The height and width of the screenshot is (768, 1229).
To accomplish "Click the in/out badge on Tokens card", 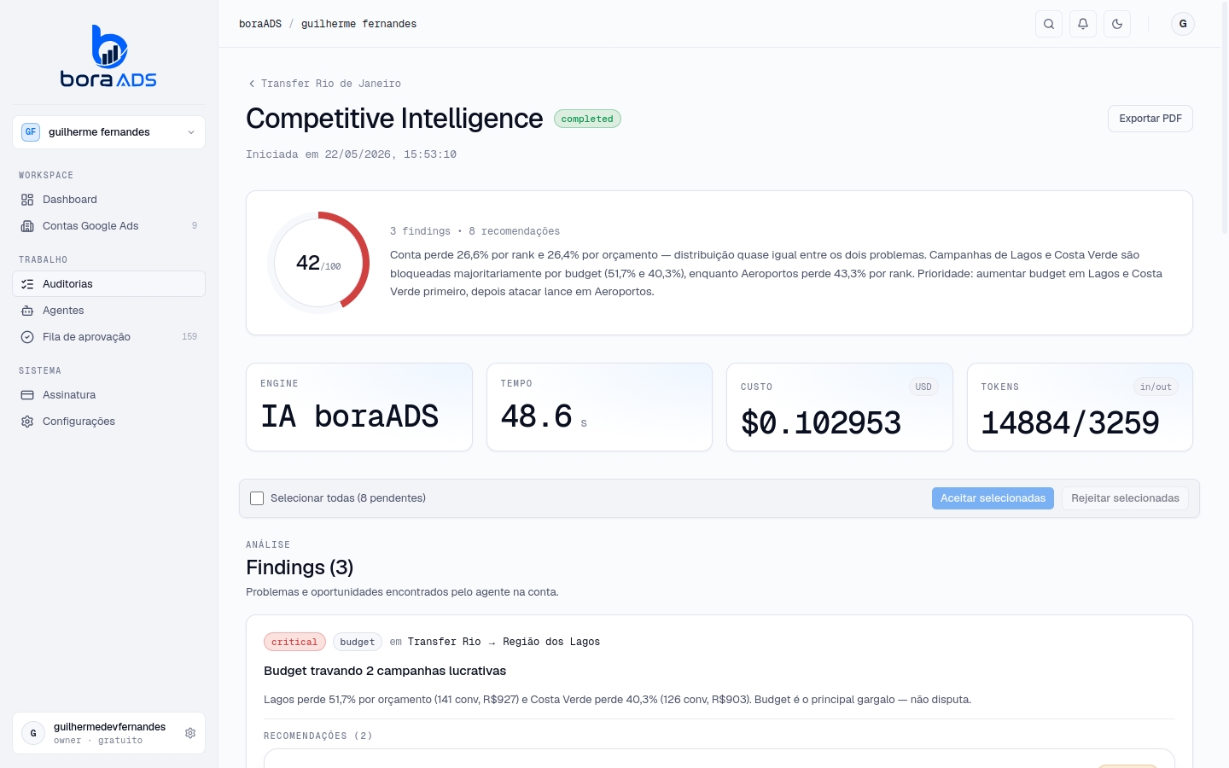I will [x=1156, y=387].
